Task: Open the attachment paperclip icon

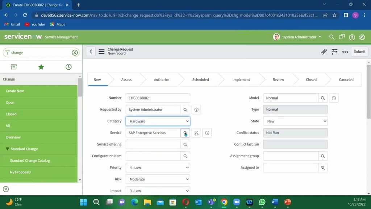Action: (324, 52)
